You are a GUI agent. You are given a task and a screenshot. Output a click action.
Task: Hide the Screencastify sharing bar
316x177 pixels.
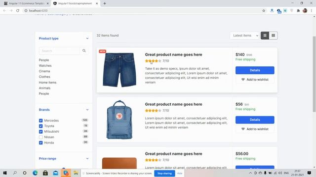click(179, 174)
